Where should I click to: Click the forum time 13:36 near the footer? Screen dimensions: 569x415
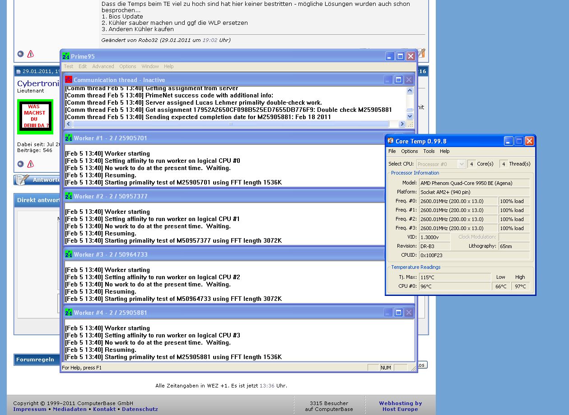[x=266, y=386]
